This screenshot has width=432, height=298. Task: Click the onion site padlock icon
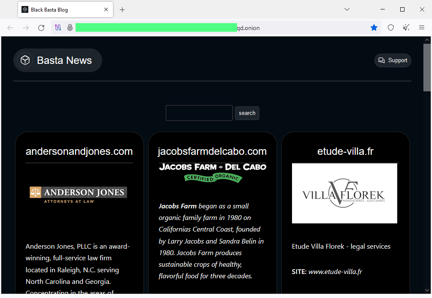tap(70, 27)
